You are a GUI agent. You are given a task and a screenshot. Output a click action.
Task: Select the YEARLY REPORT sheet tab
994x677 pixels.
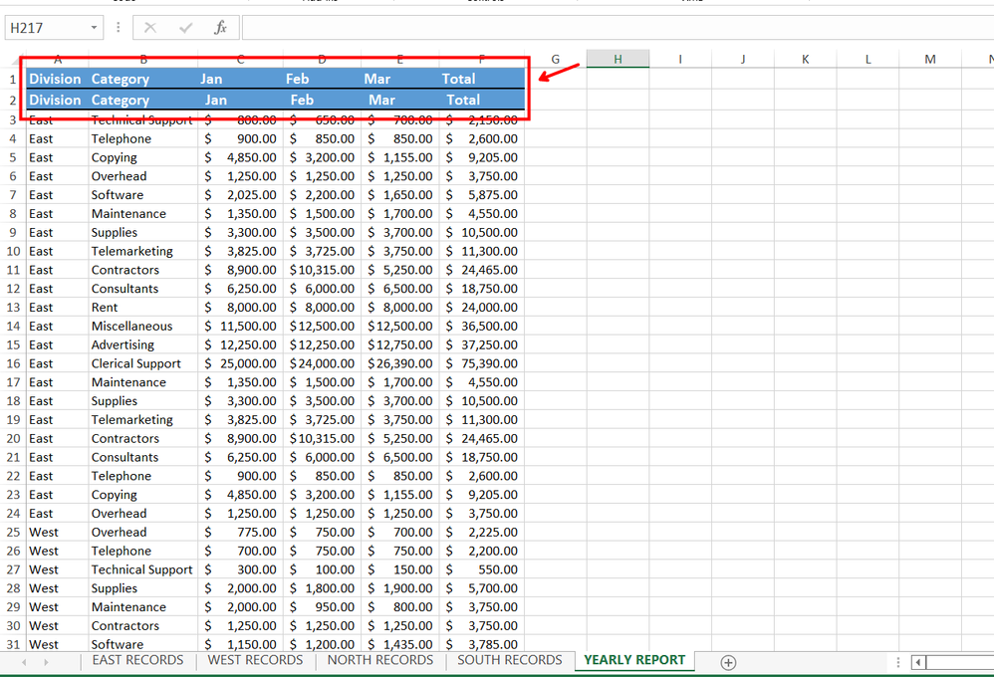[x=634, y=660]
